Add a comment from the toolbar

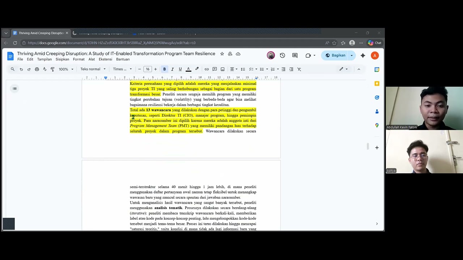click(214, 69)
